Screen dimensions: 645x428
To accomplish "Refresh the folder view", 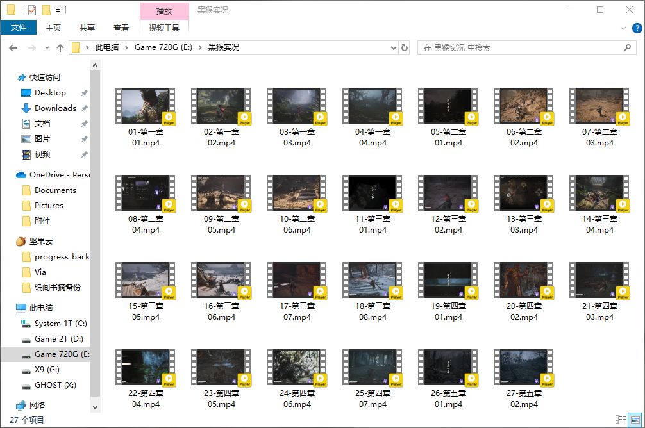I will tap(405, 47).
